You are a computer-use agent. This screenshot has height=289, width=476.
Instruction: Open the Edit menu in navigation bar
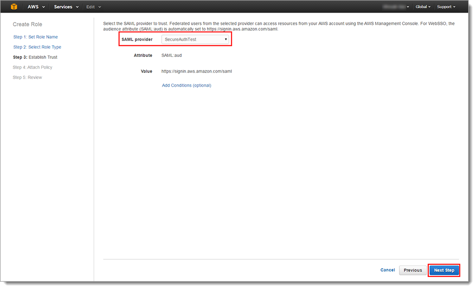pyautogui.click(x=94, y=7)
